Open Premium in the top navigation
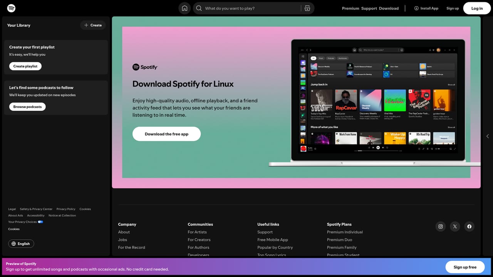 tap(350, 8)
